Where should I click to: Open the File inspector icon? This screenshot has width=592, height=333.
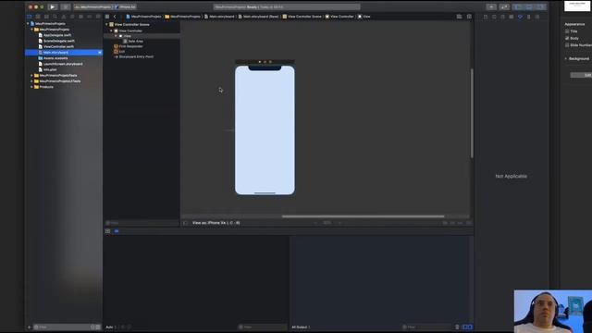click(486, 17)
